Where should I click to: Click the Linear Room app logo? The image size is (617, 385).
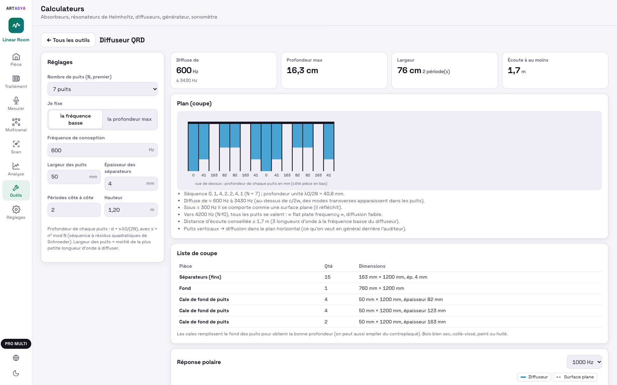[16, 26]
